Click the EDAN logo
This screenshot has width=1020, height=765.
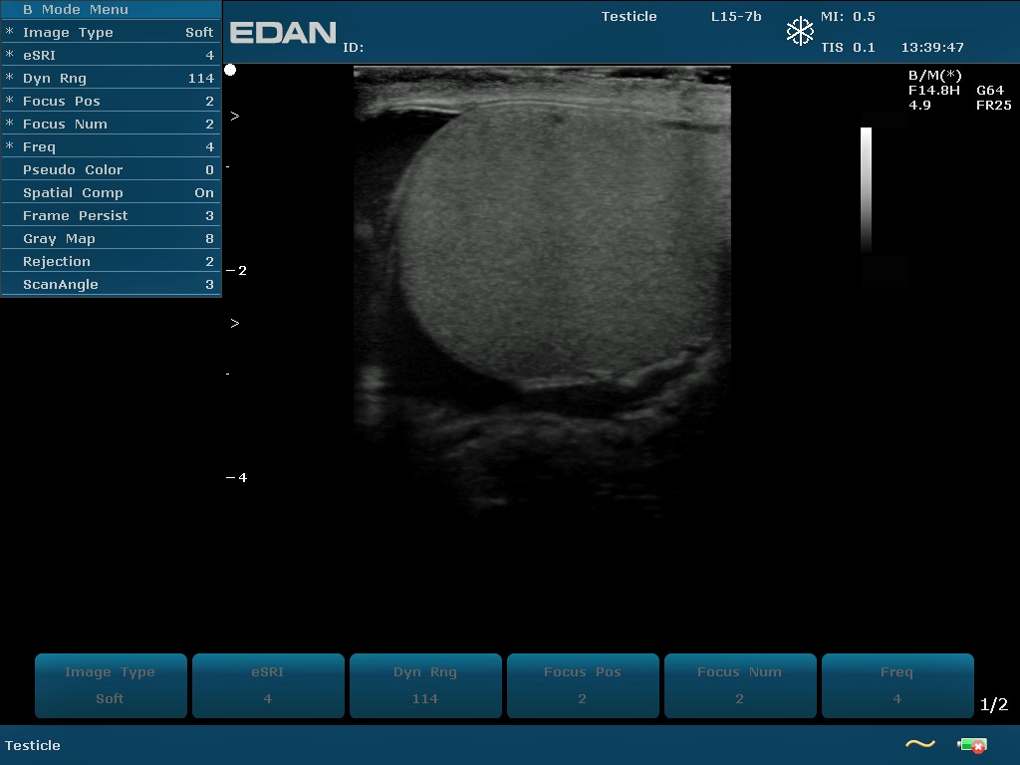point(283,33)
